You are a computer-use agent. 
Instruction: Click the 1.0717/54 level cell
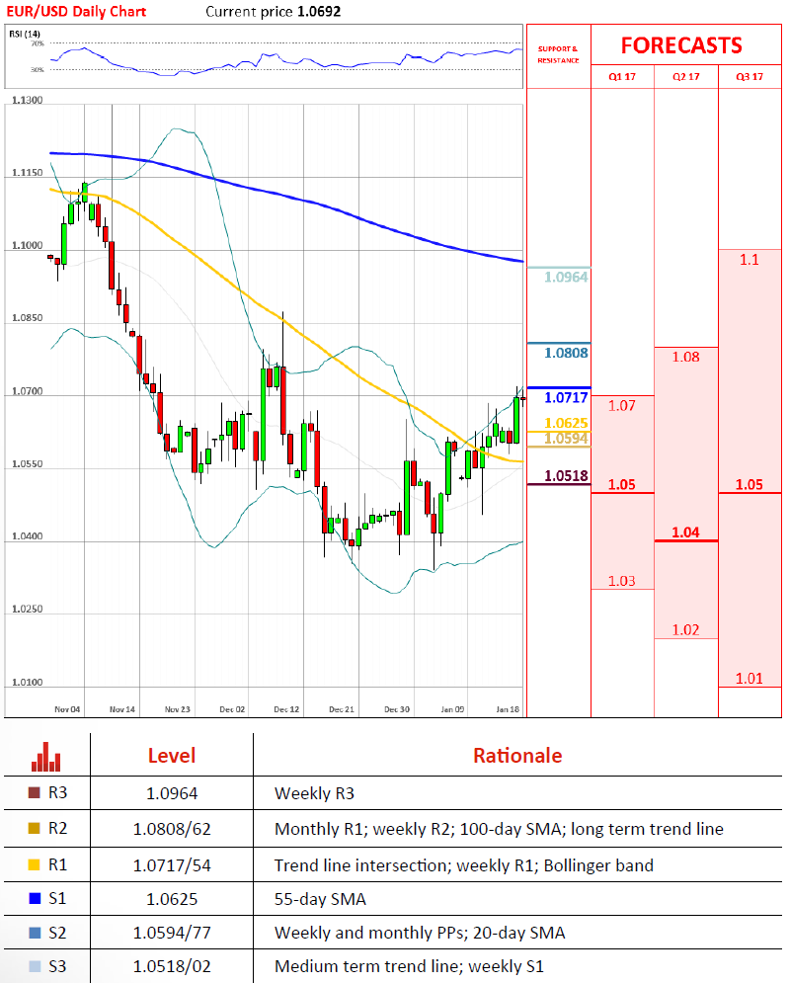[x=172, y=865]
